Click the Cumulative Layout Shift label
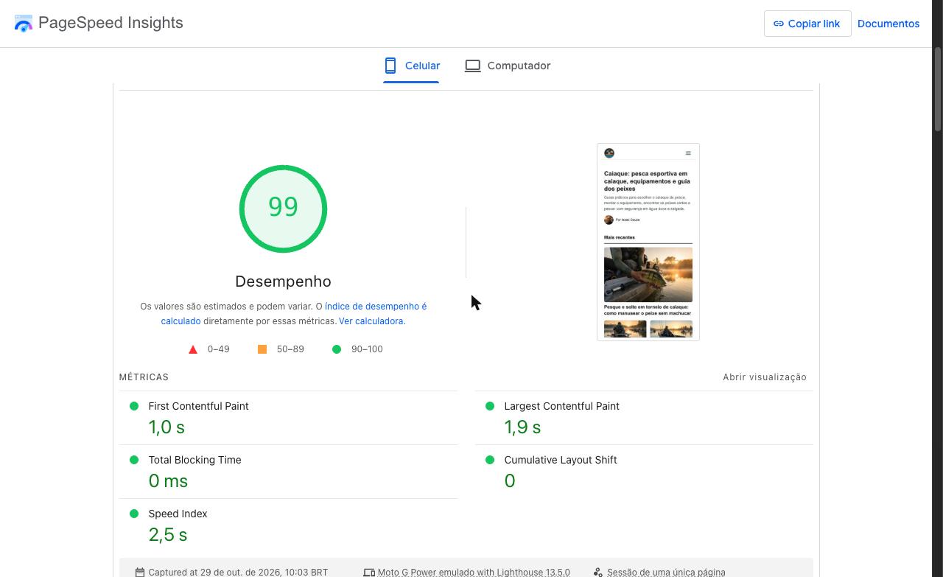 point(561,460)
